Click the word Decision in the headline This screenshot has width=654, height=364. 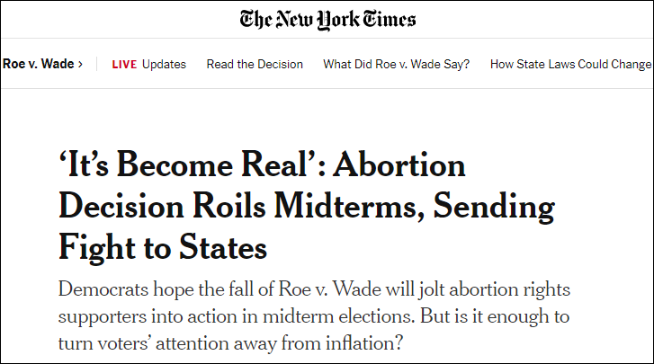click(121, 206)
